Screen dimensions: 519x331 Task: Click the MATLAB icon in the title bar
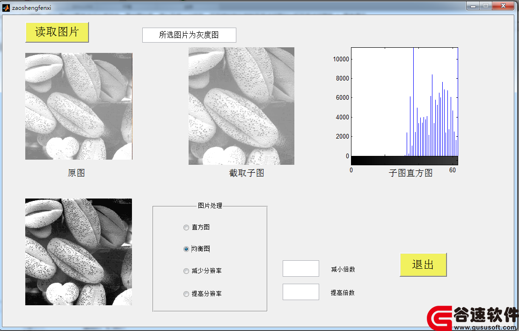click(x=6, y=7)
